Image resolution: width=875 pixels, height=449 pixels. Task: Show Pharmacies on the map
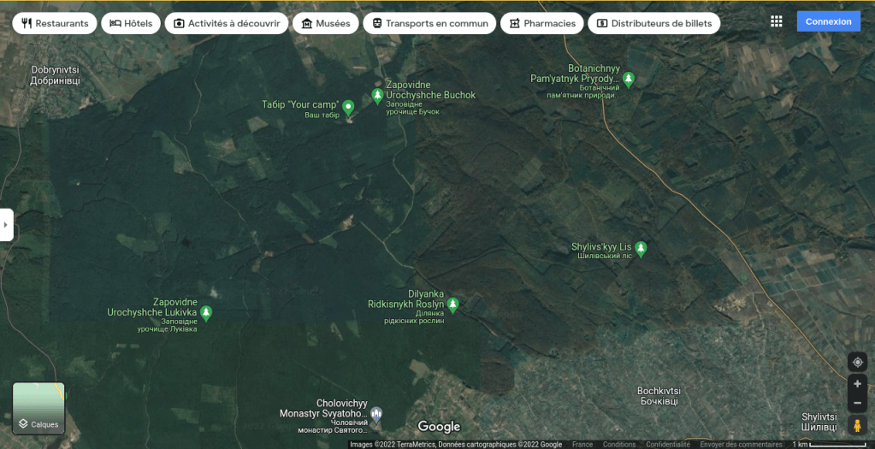pyautogui.click(x=541, y=23)
